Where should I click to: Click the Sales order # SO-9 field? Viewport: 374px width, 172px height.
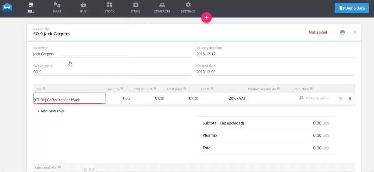[x=112, y=72]
